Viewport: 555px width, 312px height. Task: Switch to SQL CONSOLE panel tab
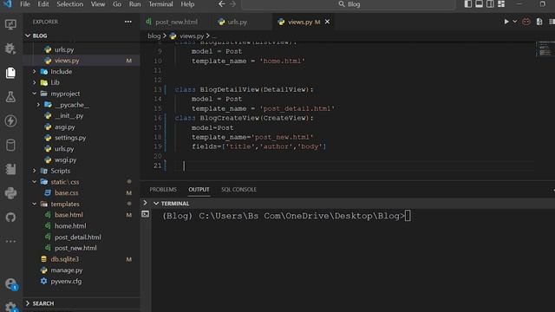pos(239,190)
